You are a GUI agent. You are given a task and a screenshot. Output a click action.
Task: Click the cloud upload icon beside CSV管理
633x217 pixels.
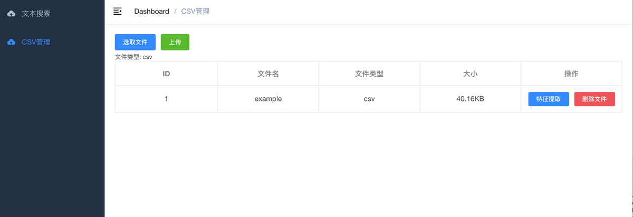click(x=11, y=42)
